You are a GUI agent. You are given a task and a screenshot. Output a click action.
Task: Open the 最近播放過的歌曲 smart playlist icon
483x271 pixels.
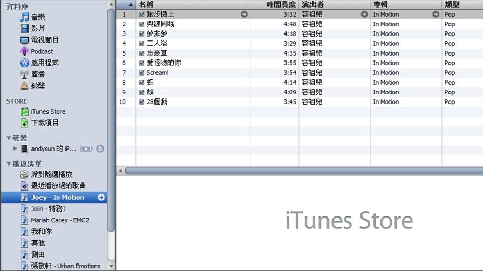pos(24,186)
